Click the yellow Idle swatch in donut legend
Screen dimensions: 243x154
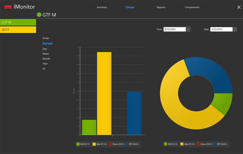pyautogui.click(x=182, y=144)
